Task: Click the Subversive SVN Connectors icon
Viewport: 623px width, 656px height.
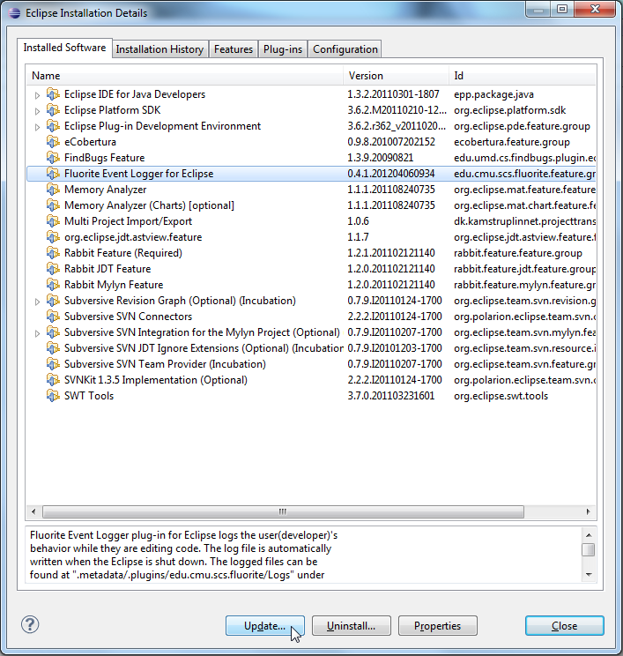Action: [x=53, y=317]
